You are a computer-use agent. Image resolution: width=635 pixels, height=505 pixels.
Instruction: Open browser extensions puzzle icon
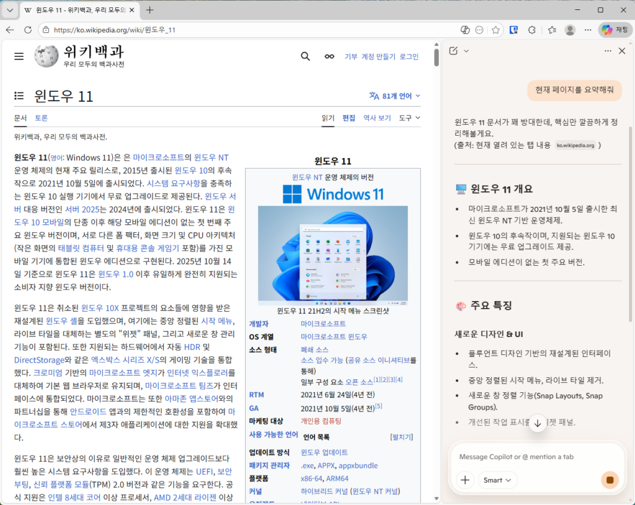531,30
